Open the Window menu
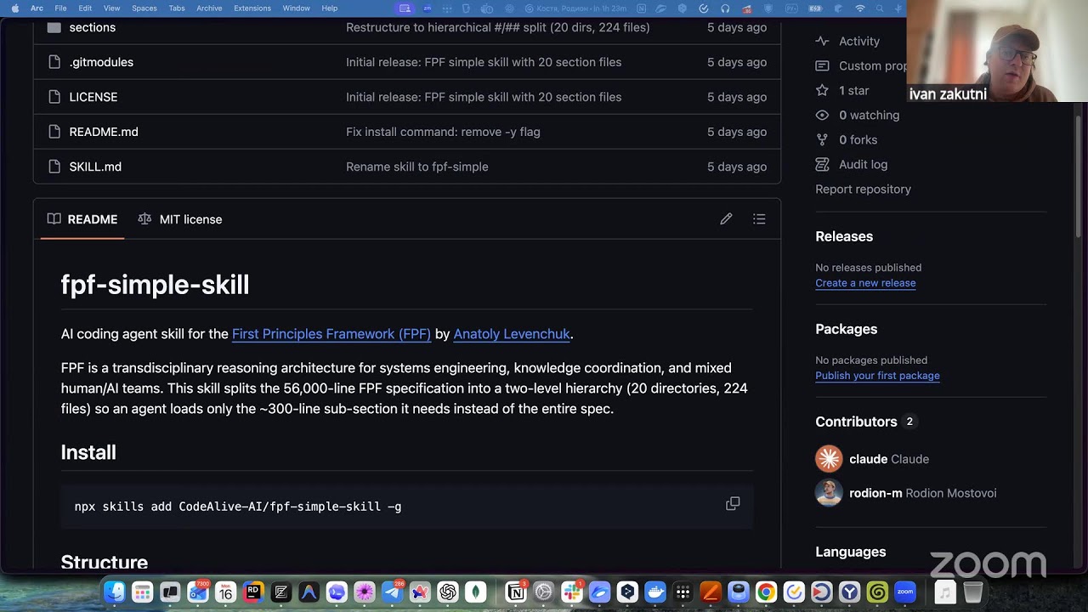Viewport: 1088px width, 612px height. pos(296,8)
